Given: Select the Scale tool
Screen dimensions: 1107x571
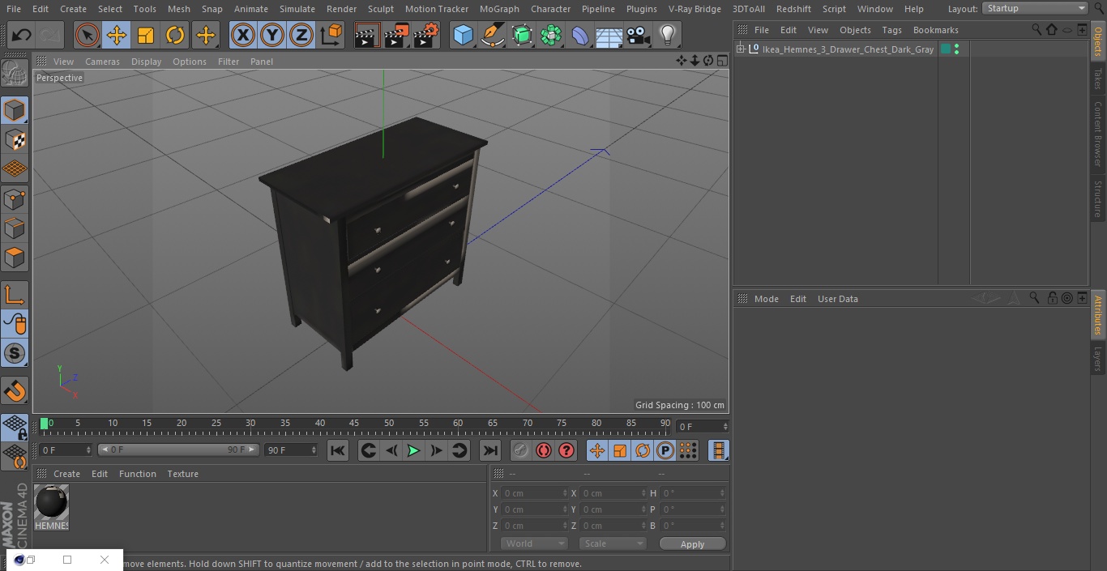Looking at the screenshot, I should pos(146,36).
